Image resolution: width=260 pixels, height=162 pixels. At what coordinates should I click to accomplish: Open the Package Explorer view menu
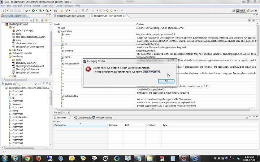click(50, 20)
